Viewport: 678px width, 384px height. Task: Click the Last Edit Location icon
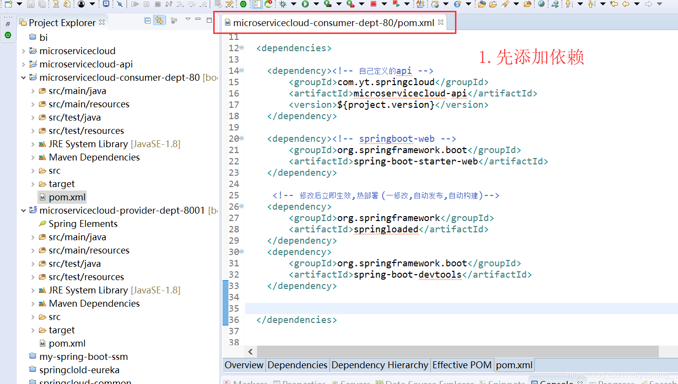tap(614, 4)
